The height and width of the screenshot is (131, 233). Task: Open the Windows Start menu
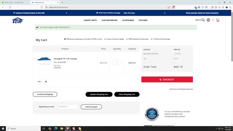[3, 128]
